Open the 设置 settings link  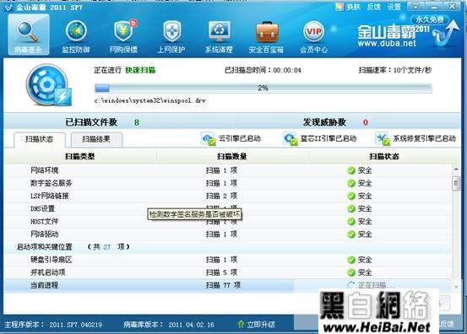[394, 7]
